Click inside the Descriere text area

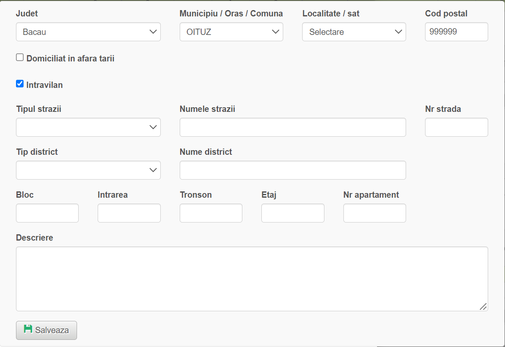point(252,279)
